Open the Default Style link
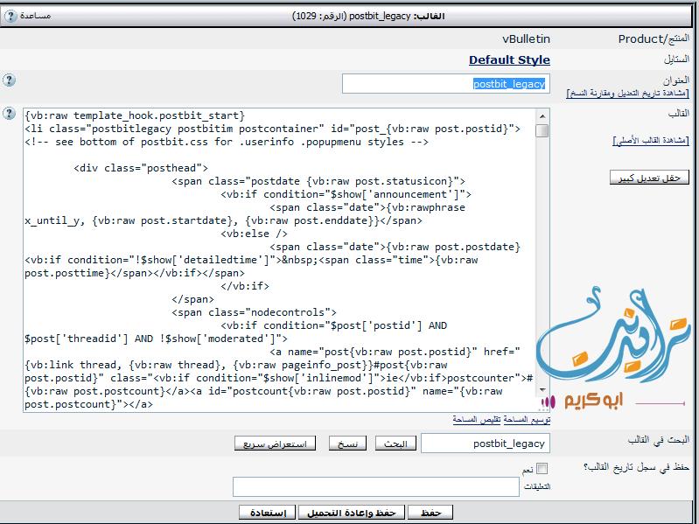This screenshot has width=699, height=524. pos(509,59)
